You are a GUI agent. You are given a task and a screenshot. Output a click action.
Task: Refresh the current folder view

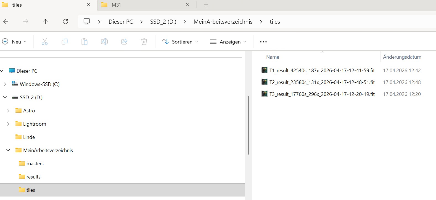pyautogui.click(x=65, y=21)
